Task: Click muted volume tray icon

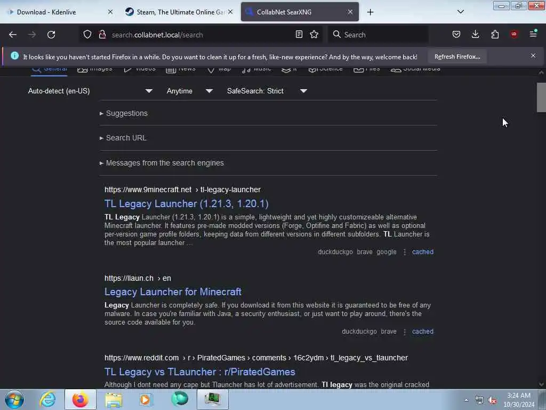Action: pyautogui.click(x=492, y=400)
